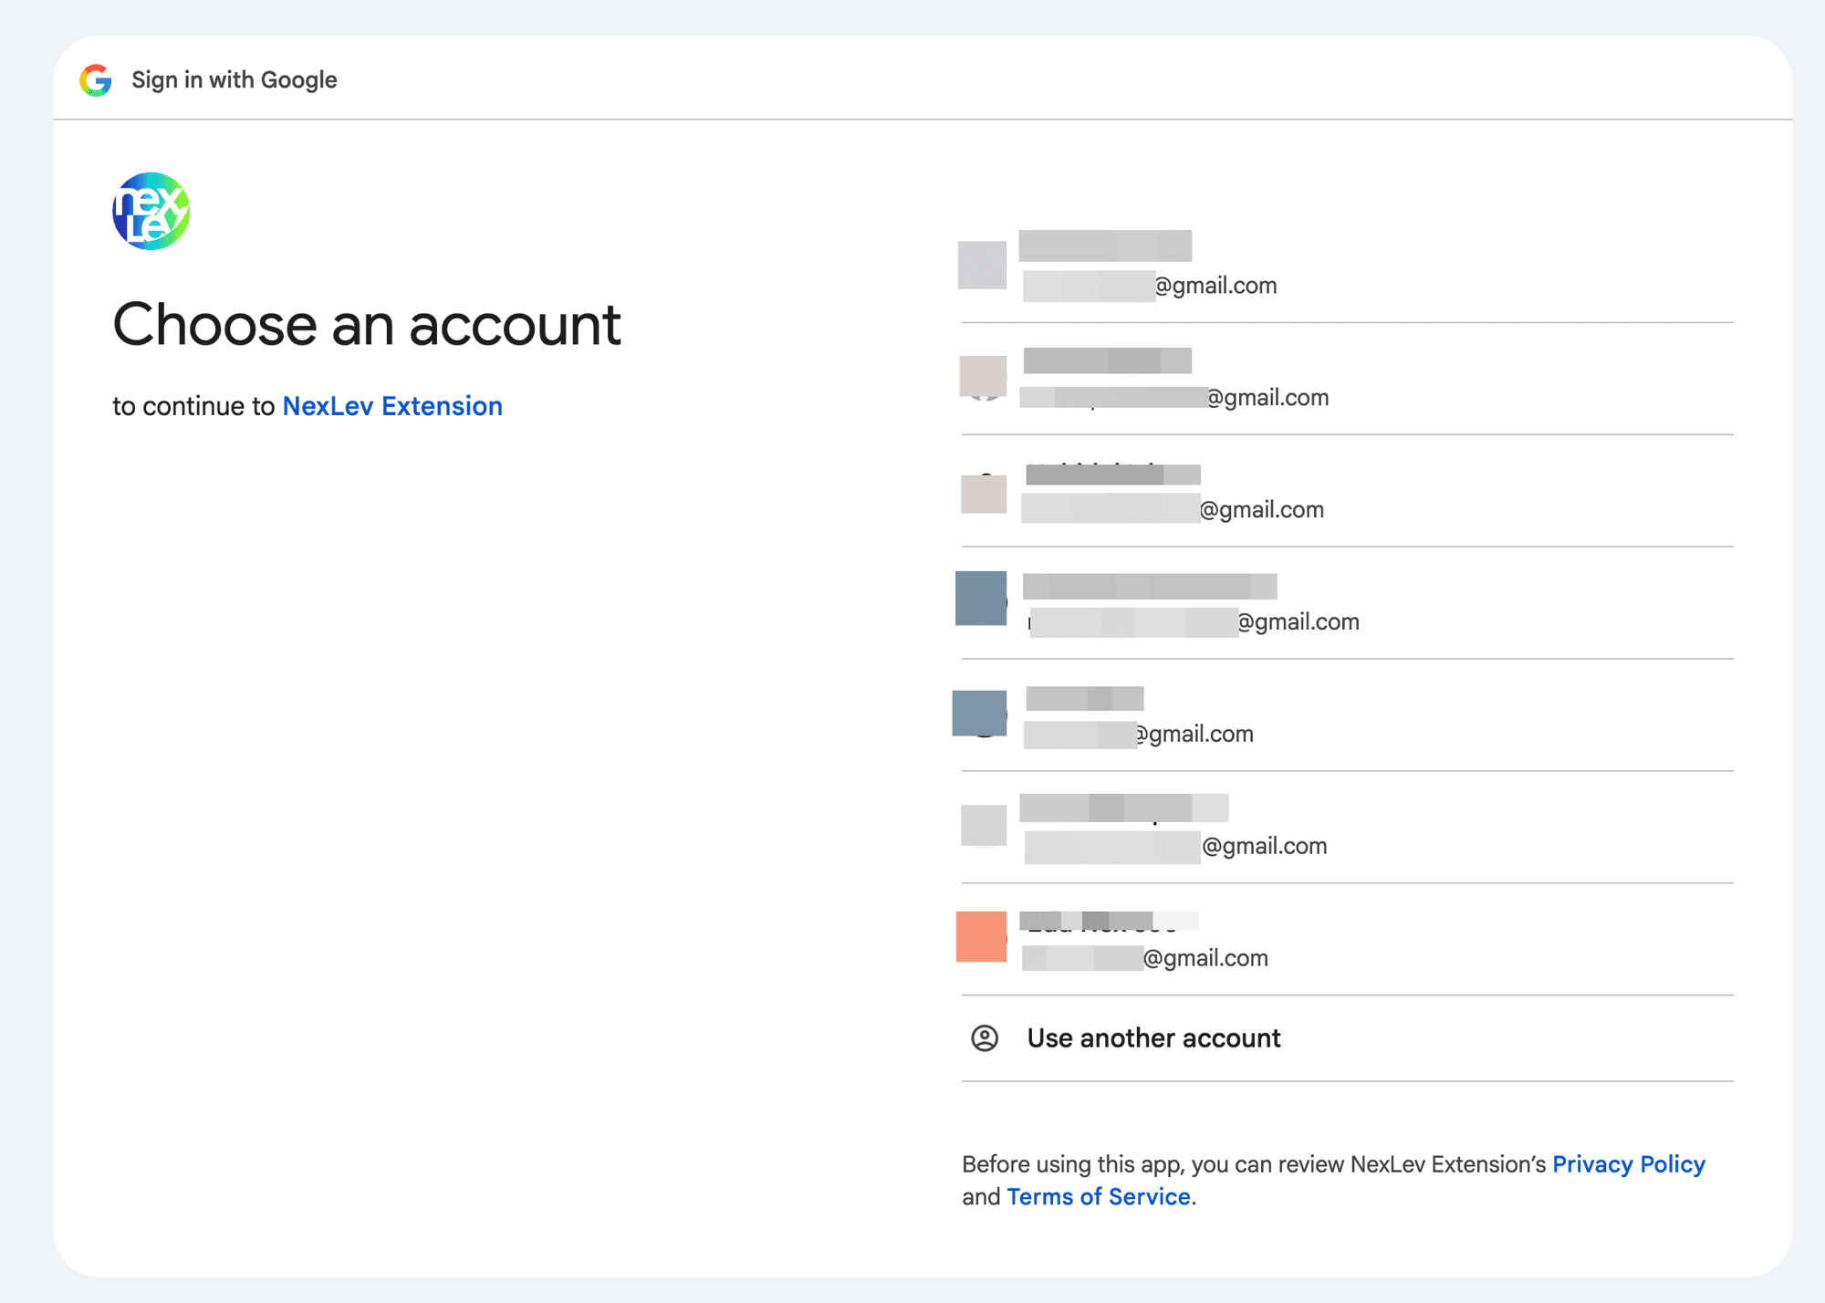Click the Use another account person icon

[985, 1038]
